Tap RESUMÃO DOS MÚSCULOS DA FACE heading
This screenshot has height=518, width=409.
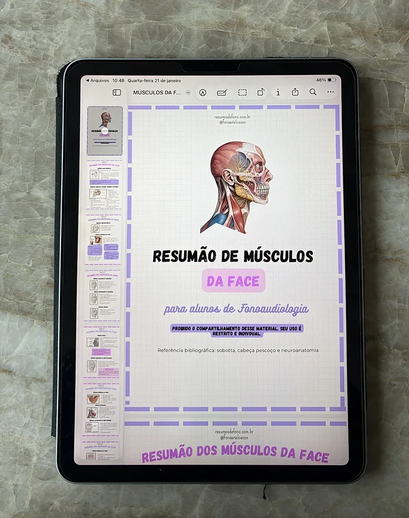[235, 453]
